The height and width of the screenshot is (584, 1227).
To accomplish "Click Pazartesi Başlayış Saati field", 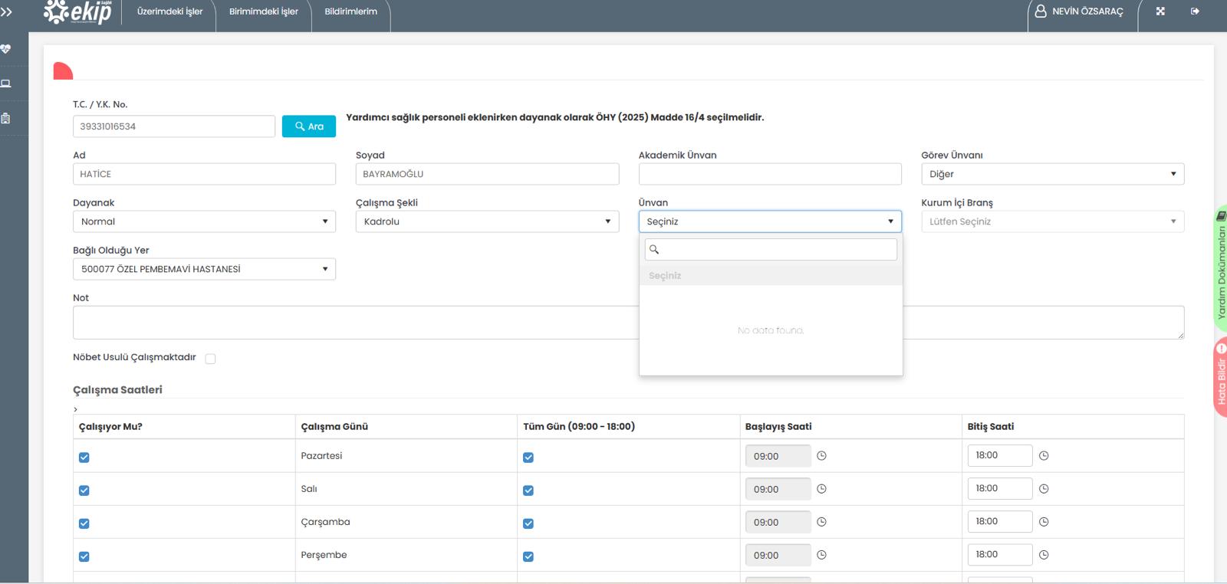I will [x=778, y=456].
